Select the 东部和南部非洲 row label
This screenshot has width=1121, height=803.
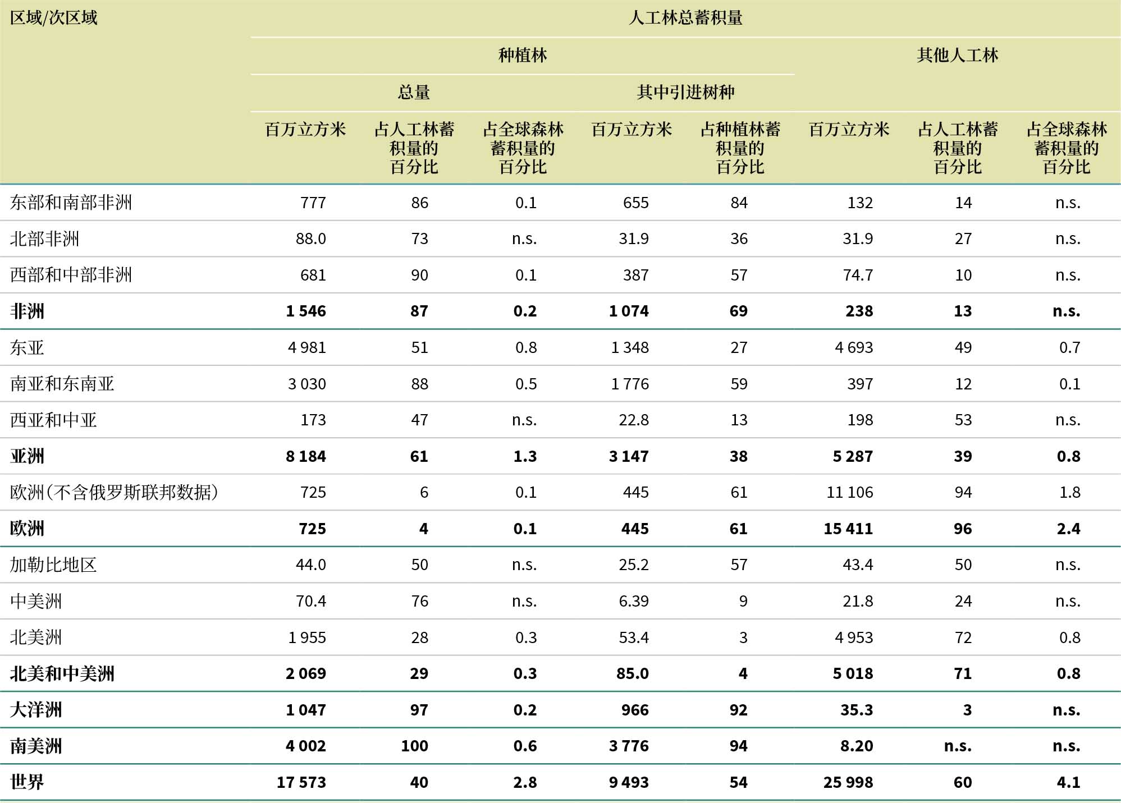tap(71, 203)
